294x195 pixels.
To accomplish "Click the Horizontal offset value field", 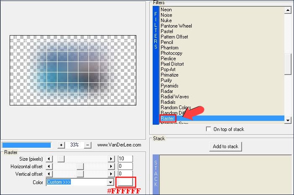I will [125, 167].
